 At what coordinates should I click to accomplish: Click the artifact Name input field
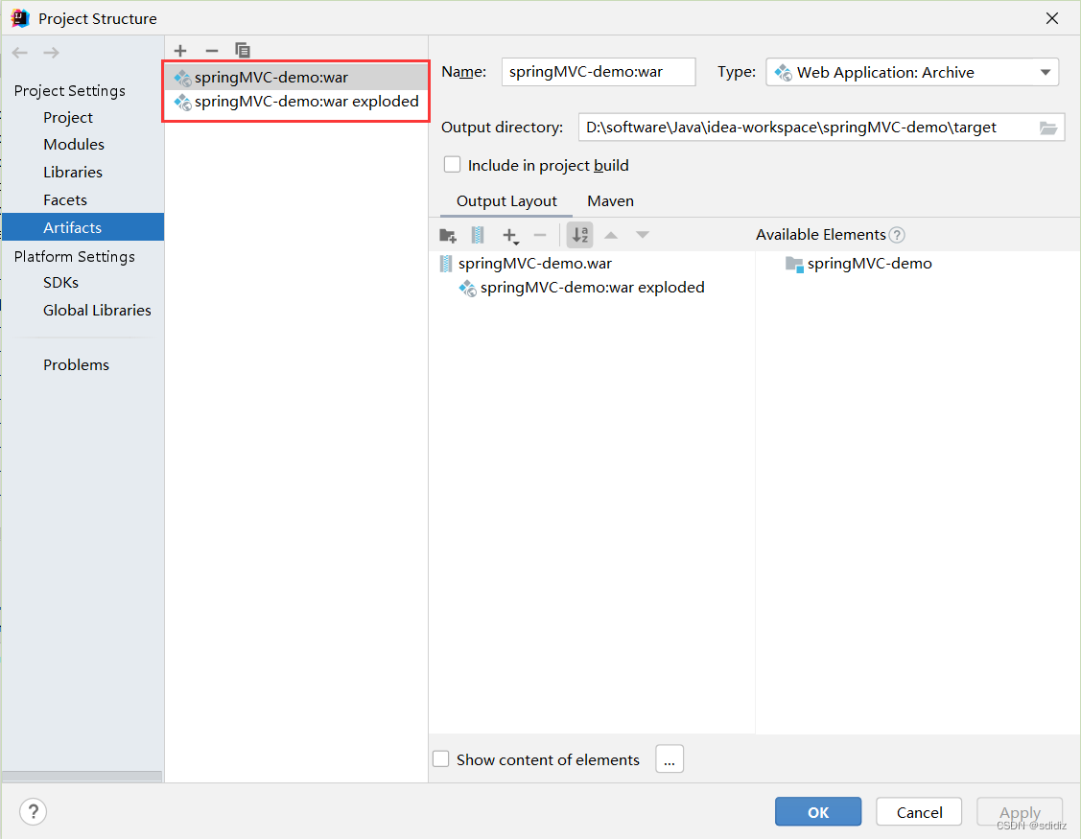click(x=599, y=72)
